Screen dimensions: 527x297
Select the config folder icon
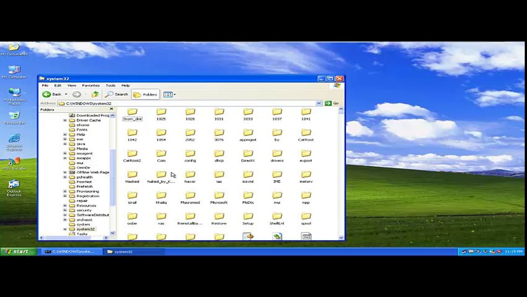[x=190, y=153]
